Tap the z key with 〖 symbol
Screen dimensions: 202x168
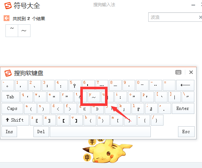pyautogui.click(x=36, y=120)
